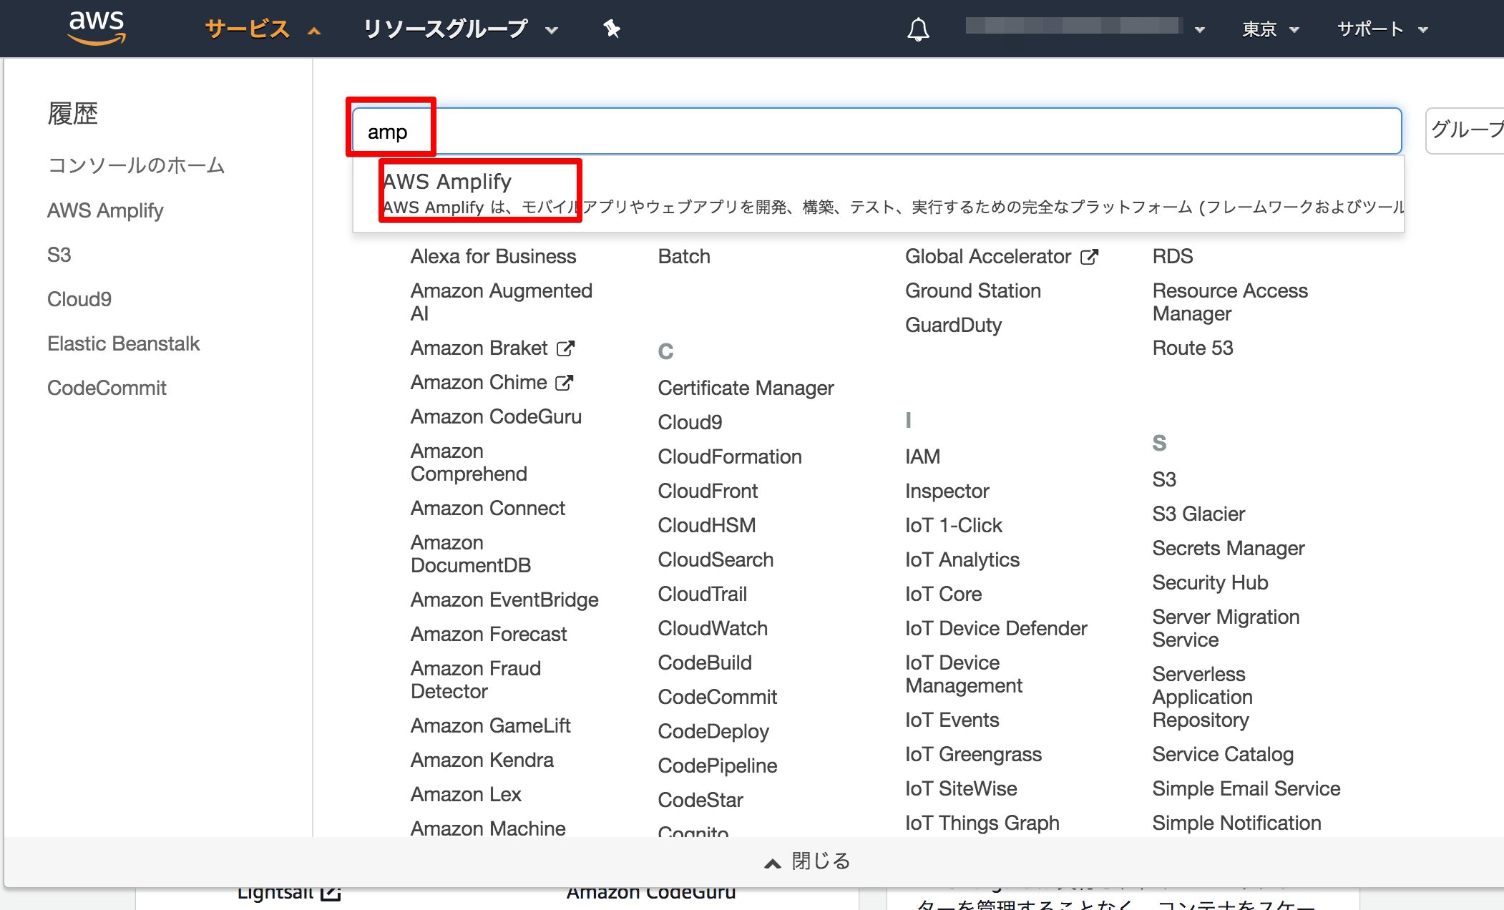Open Amazon Fraud Detector service
The width and height of the screenshot is (1504, 910).
point(476,680)
